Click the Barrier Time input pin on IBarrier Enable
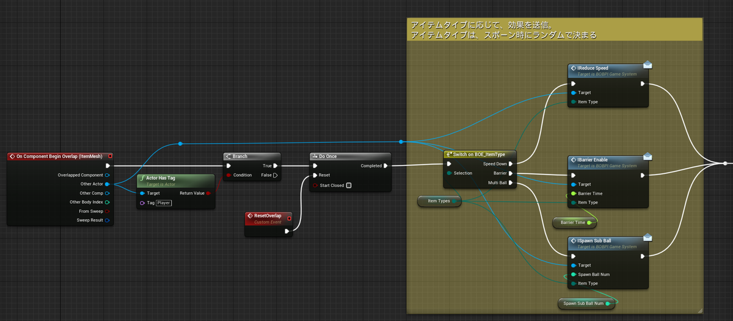 pos(574,193)
